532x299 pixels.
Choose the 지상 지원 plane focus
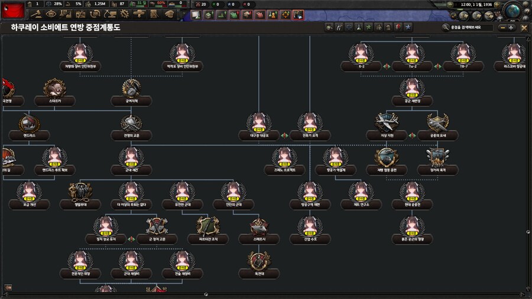pyautogui.click(x=387, y=123)
